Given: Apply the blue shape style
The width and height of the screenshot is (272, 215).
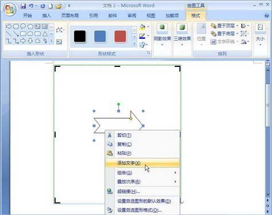Looking at the screenshot, I should (x=100, y=36).
